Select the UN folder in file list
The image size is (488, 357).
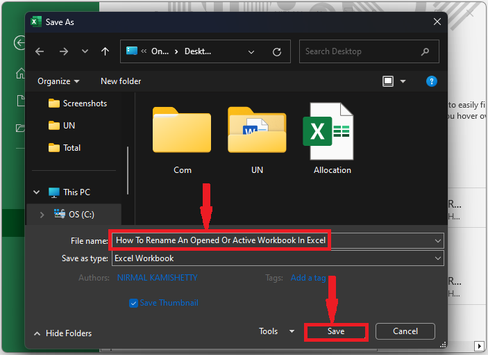pyautogui.click(x=257, y=140)
